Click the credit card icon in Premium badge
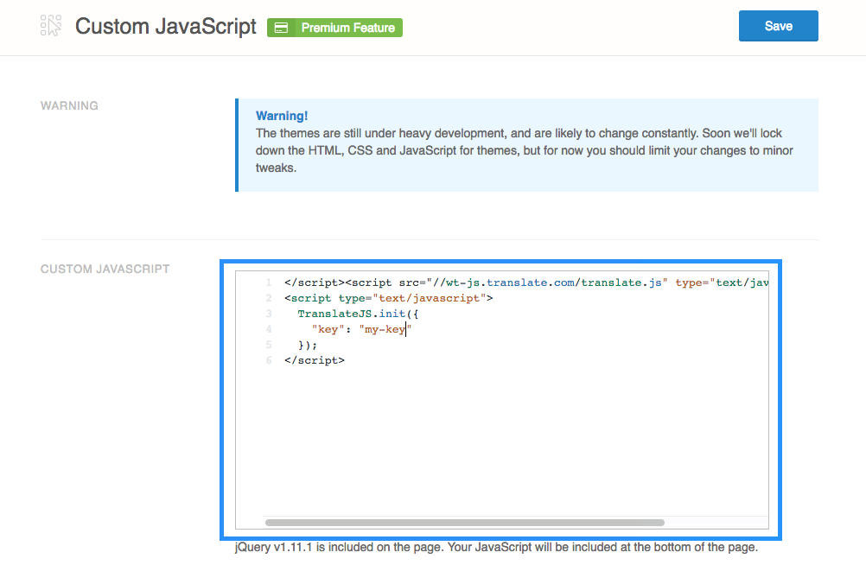This screenshot has width=866, height=584. (281, 28)
